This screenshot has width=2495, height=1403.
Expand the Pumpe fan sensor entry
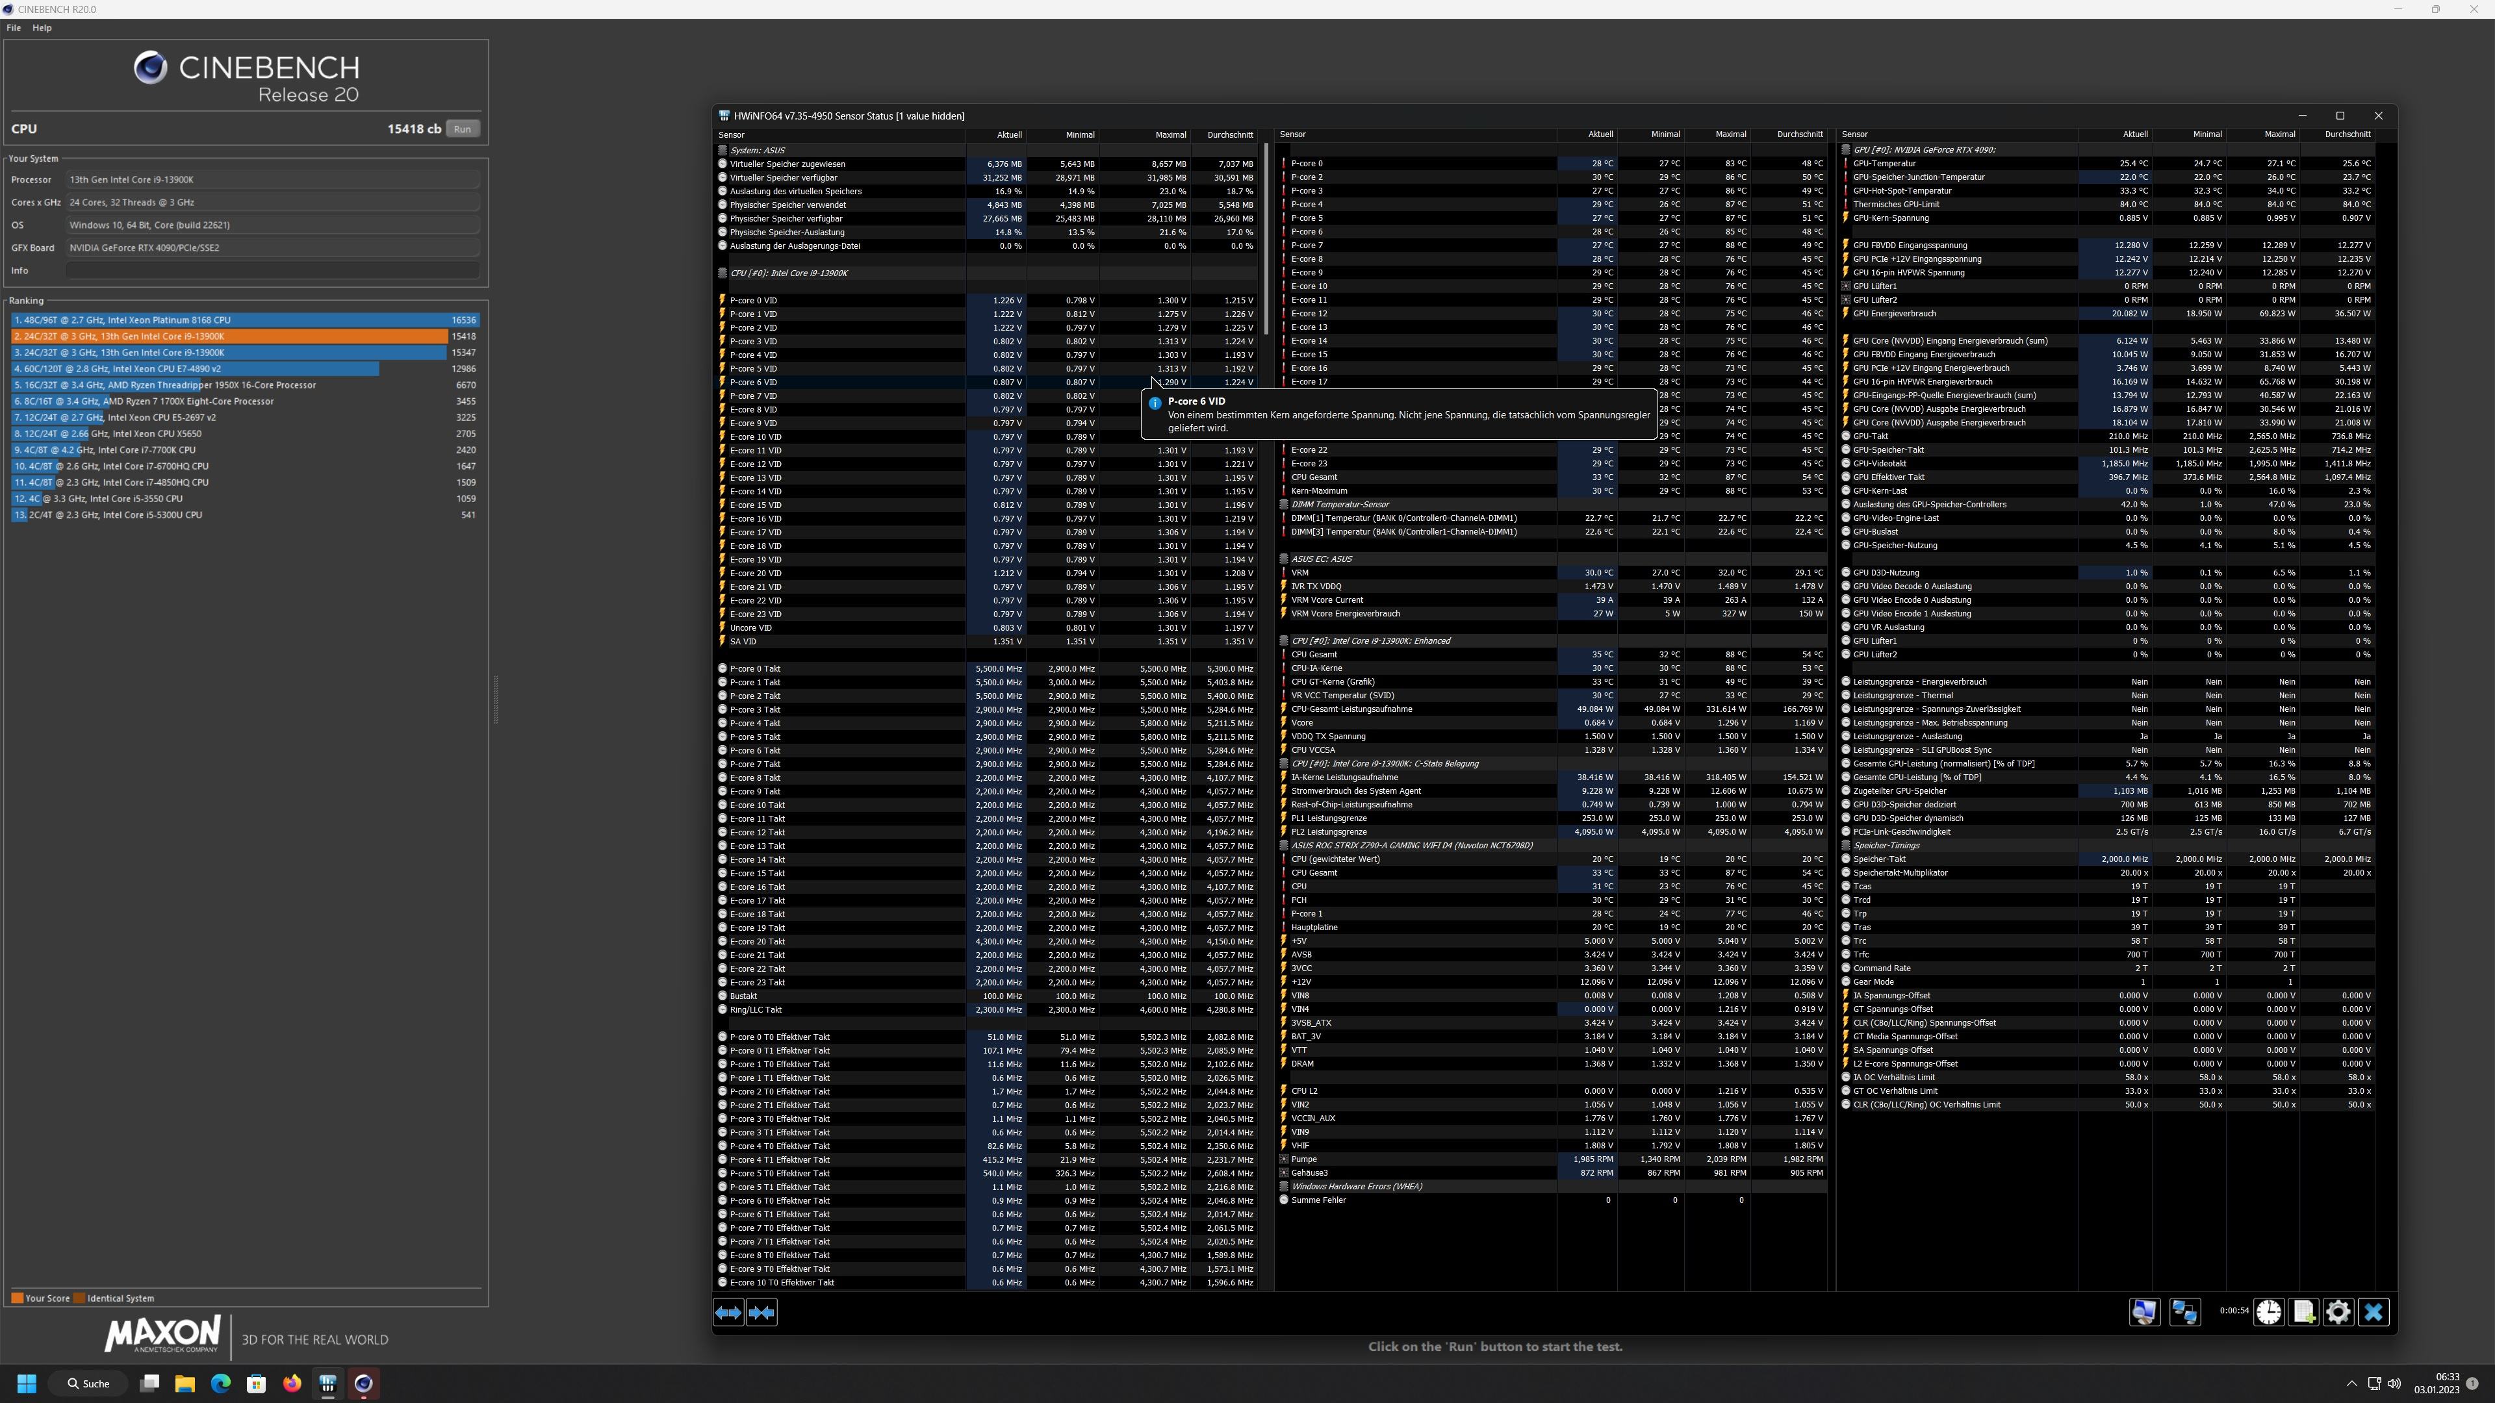pos(1285,1159)
